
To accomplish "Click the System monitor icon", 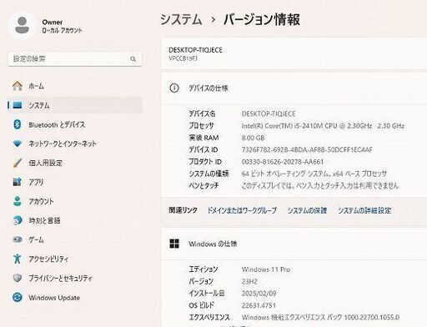I will (18, 105).
